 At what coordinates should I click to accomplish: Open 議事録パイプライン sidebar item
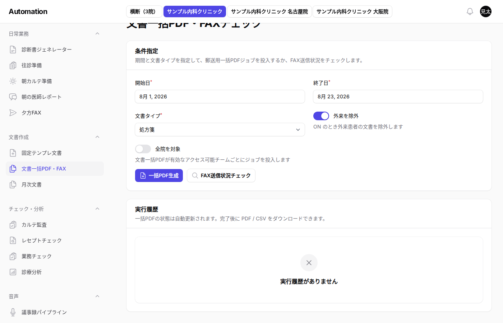pos(55,312)
